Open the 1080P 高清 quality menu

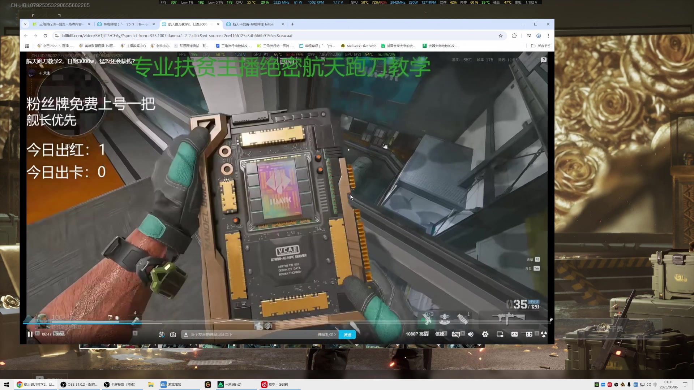pos(417,334)
